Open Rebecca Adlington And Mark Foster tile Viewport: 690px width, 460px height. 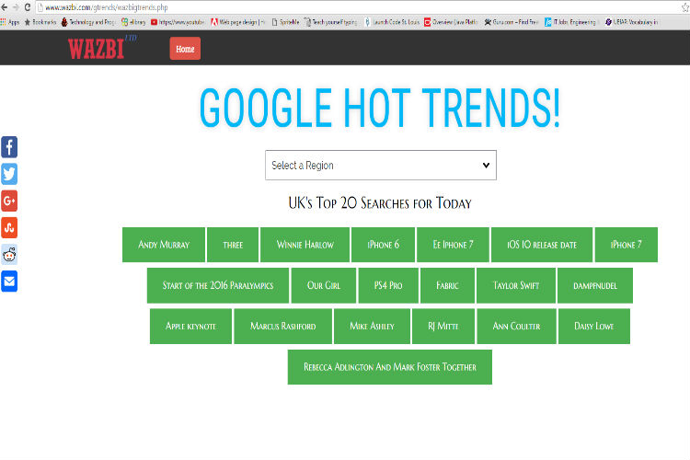(x=390, y=366)
